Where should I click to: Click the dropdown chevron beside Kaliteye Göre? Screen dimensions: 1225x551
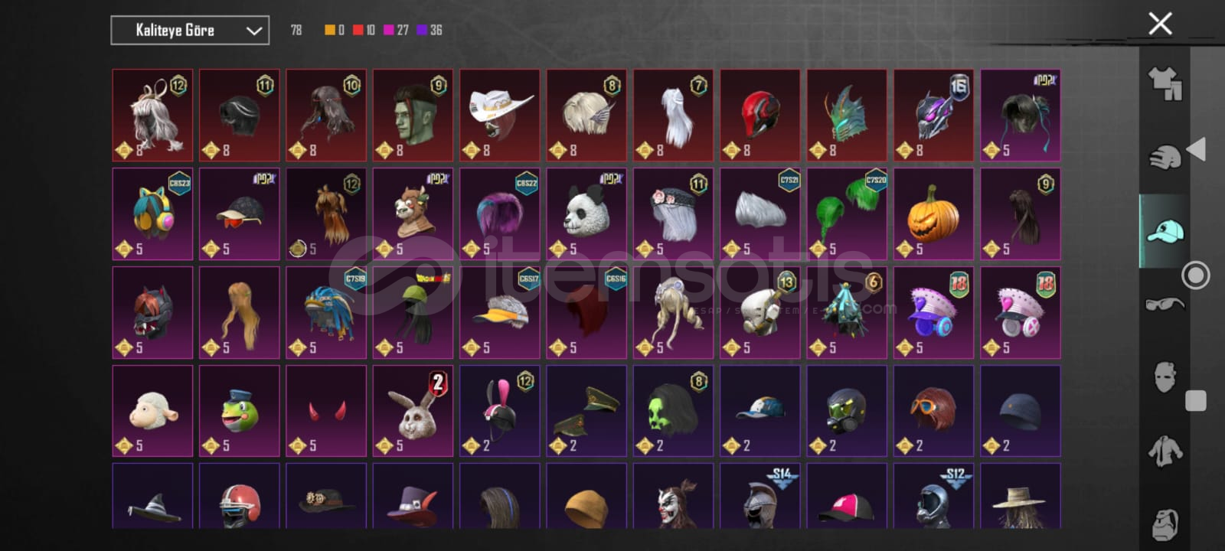point(254,31)
